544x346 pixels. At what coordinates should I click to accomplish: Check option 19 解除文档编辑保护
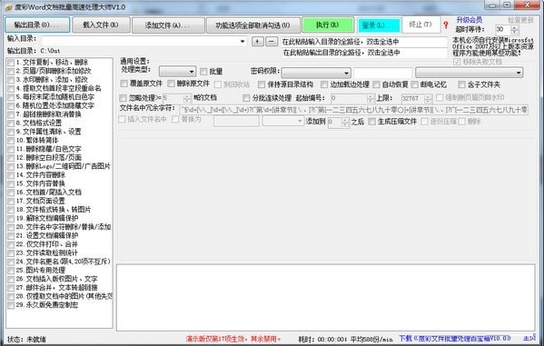[x=11, y=219]
